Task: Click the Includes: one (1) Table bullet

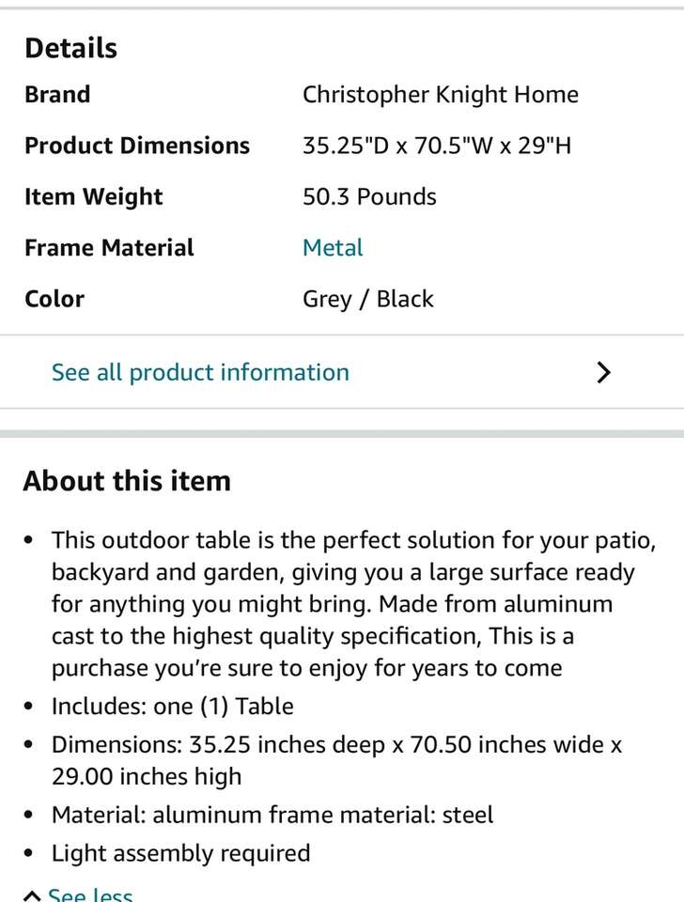Action: pos(173,707)
